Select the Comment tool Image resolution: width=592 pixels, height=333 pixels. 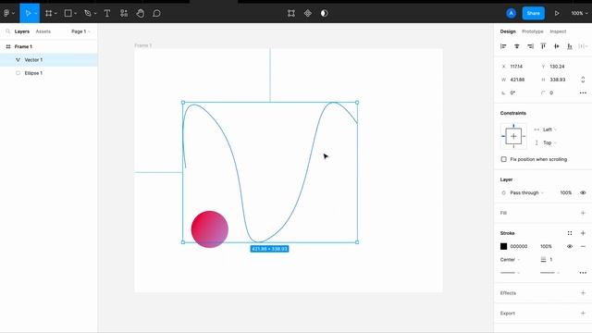click(x=156, y=13)
